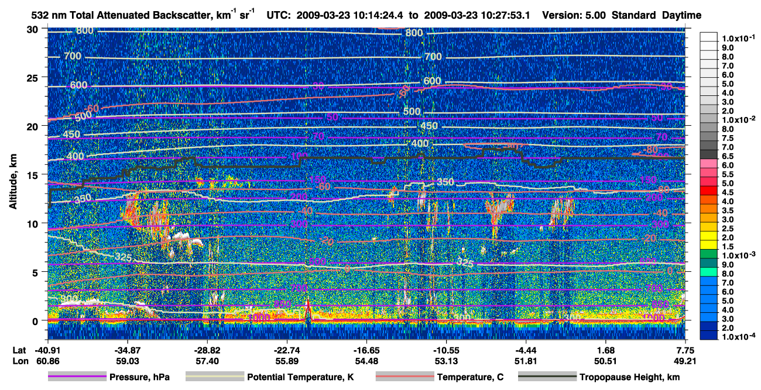Click the longitude value '57.40'
The height and width of the screenshot is (390, 761).
tap(207, 361)
